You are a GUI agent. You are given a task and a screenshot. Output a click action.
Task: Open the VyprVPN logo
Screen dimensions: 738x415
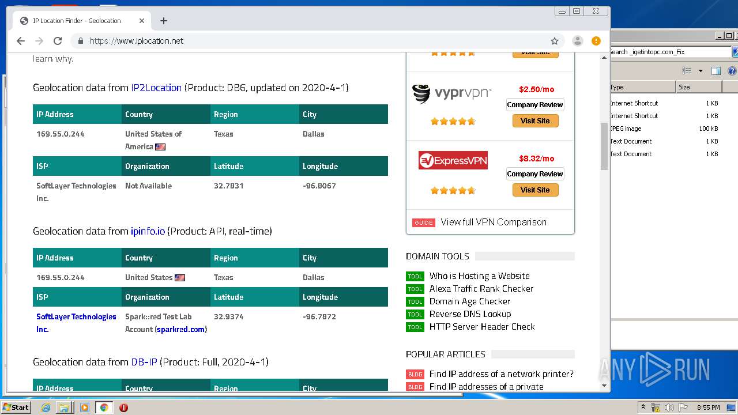tap(452, 92)
